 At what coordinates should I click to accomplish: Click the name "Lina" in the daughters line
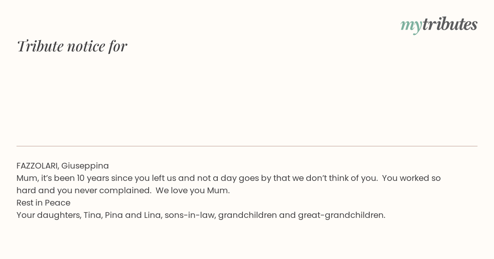coord(152,215)
